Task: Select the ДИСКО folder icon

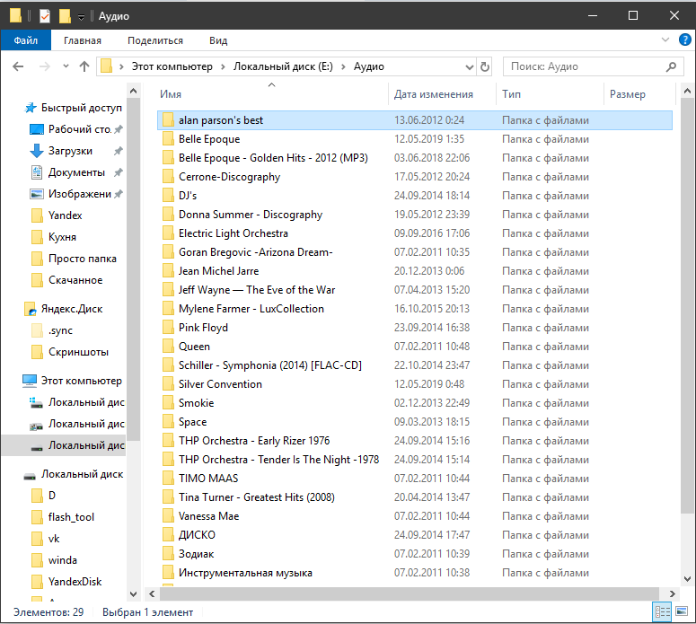Action: pyautogui.click(x=168, y=535)
